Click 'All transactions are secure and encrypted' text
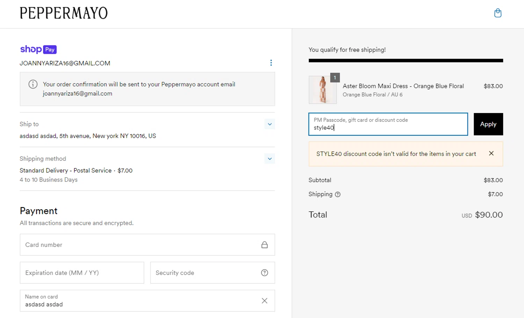The image size is (524, 318). [x=77, y=223]
